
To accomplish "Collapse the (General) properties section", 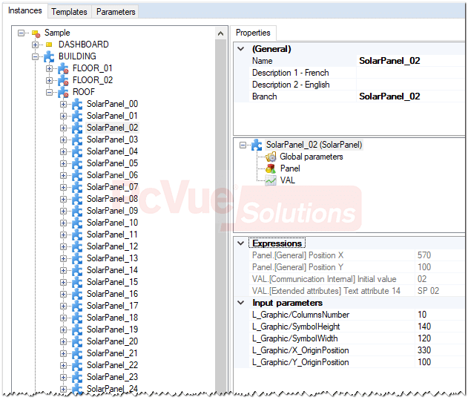I will click(x=240, y=49).
